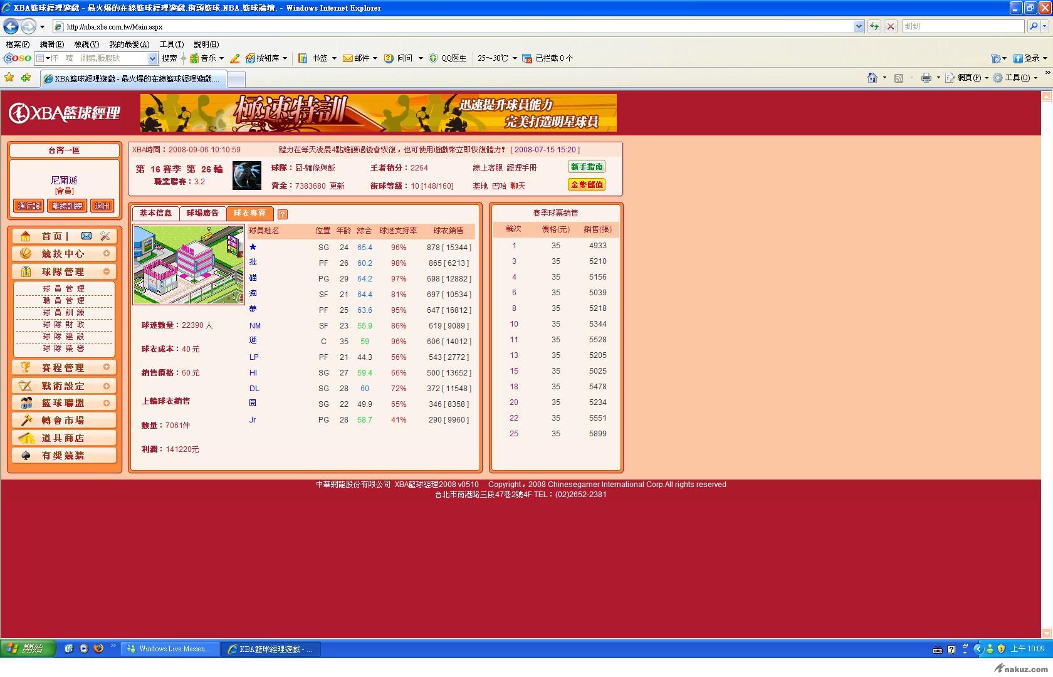Click the 新手指南 button
The image size is (1053, 677).
(587, 167)
